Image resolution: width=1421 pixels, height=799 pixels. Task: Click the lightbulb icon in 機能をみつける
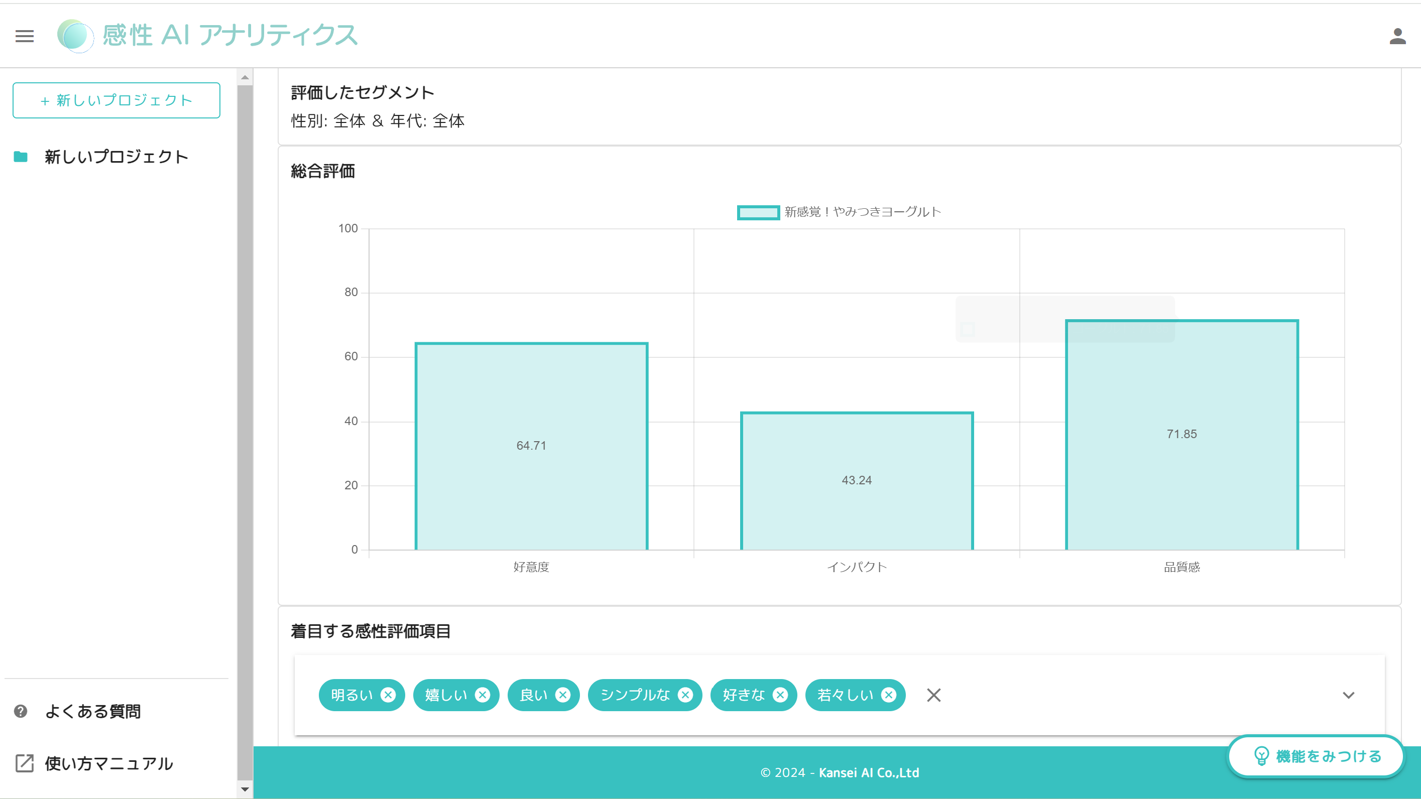(x=1261, y=756)
